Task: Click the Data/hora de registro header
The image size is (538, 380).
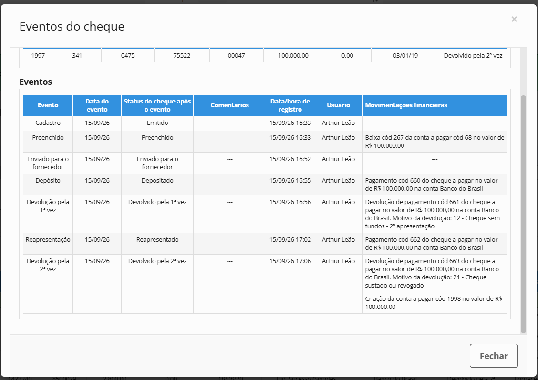Action: pos(290,105)
